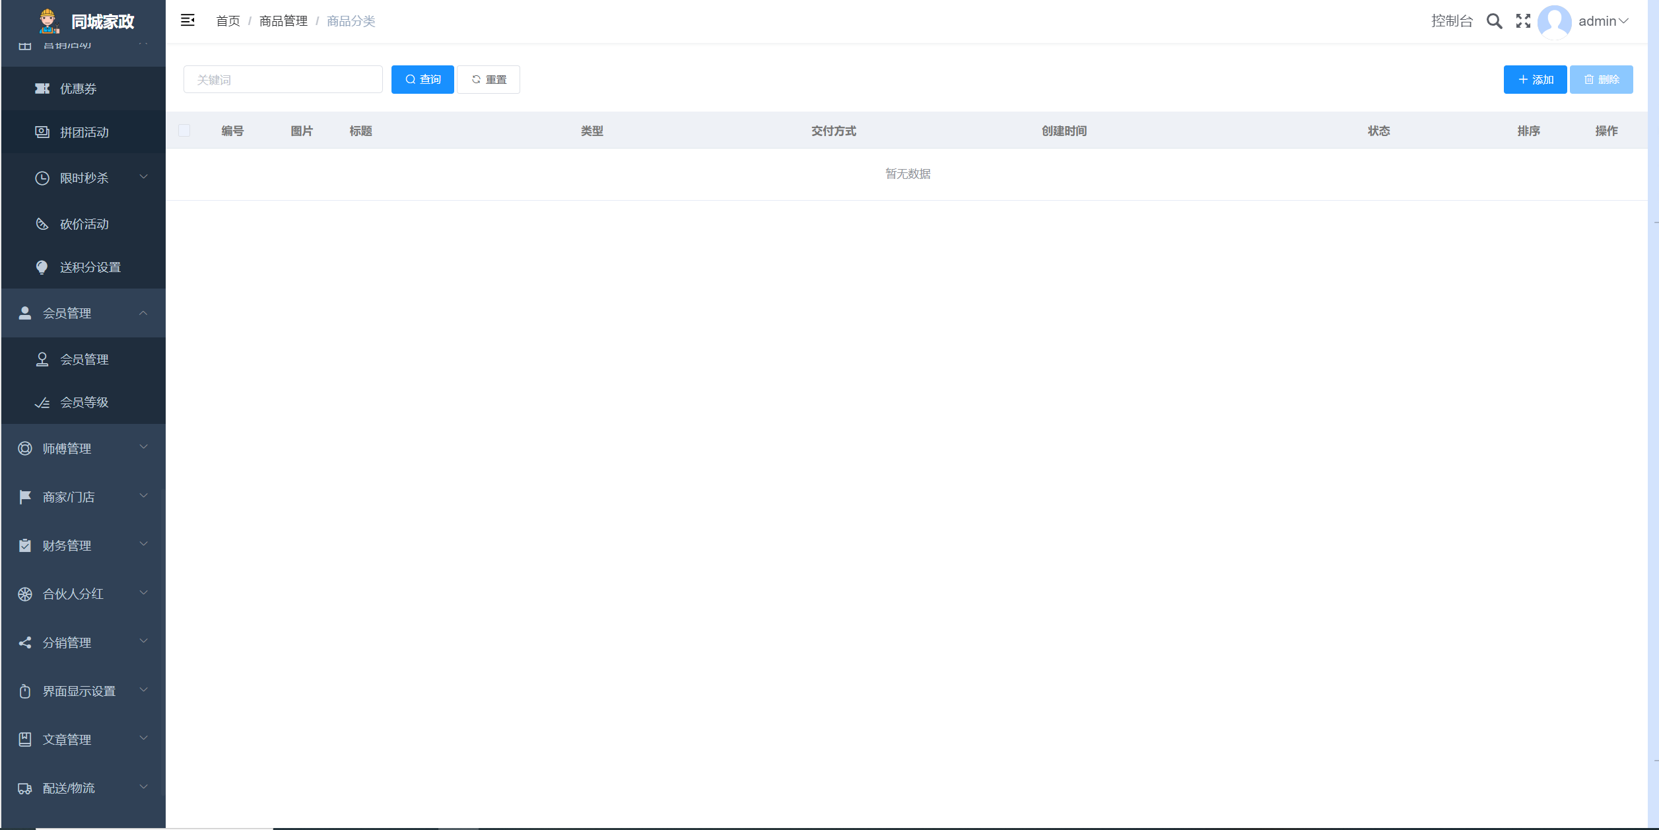
Task: Expand the 限时秒杀 submenu
Action: (84, 178)
